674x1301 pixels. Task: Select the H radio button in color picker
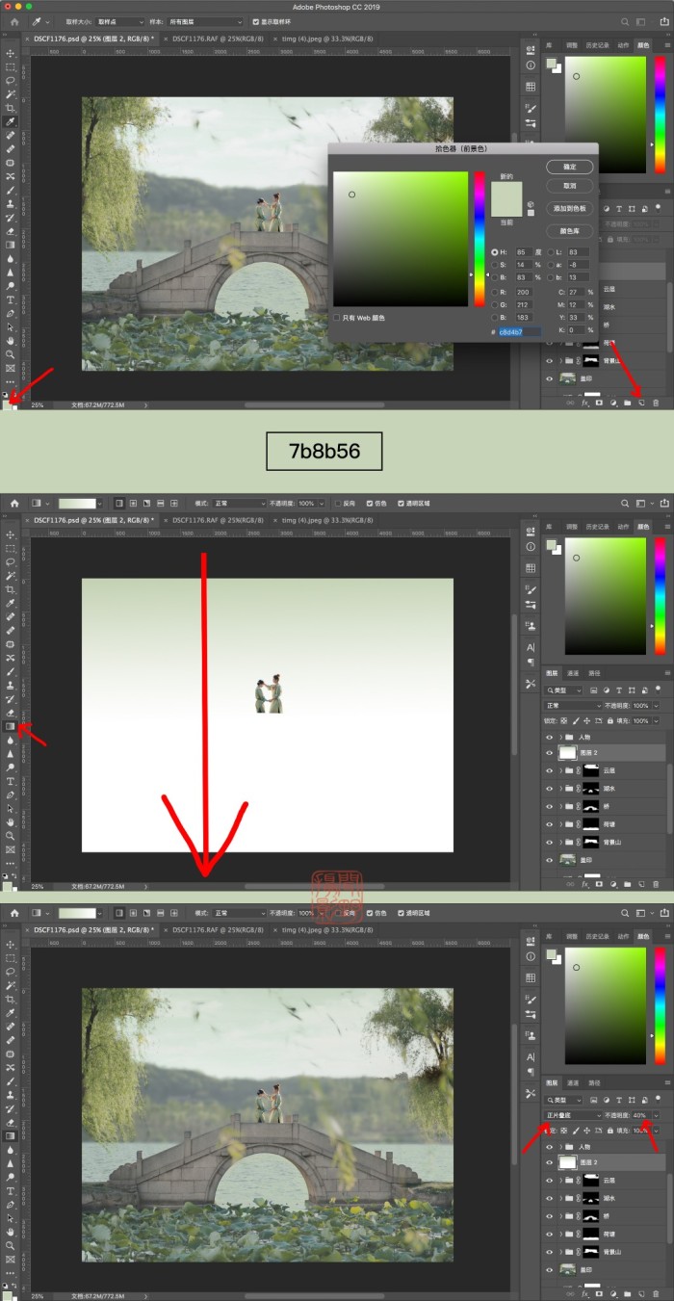point(494,252)
